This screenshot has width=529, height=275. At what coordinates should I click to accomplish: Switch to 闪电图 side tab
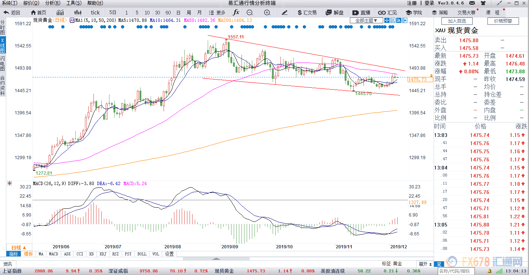point(3,63)
